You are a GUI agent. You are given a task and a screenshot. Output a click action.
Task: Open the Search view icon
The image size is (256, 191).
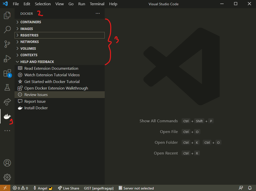7,29
